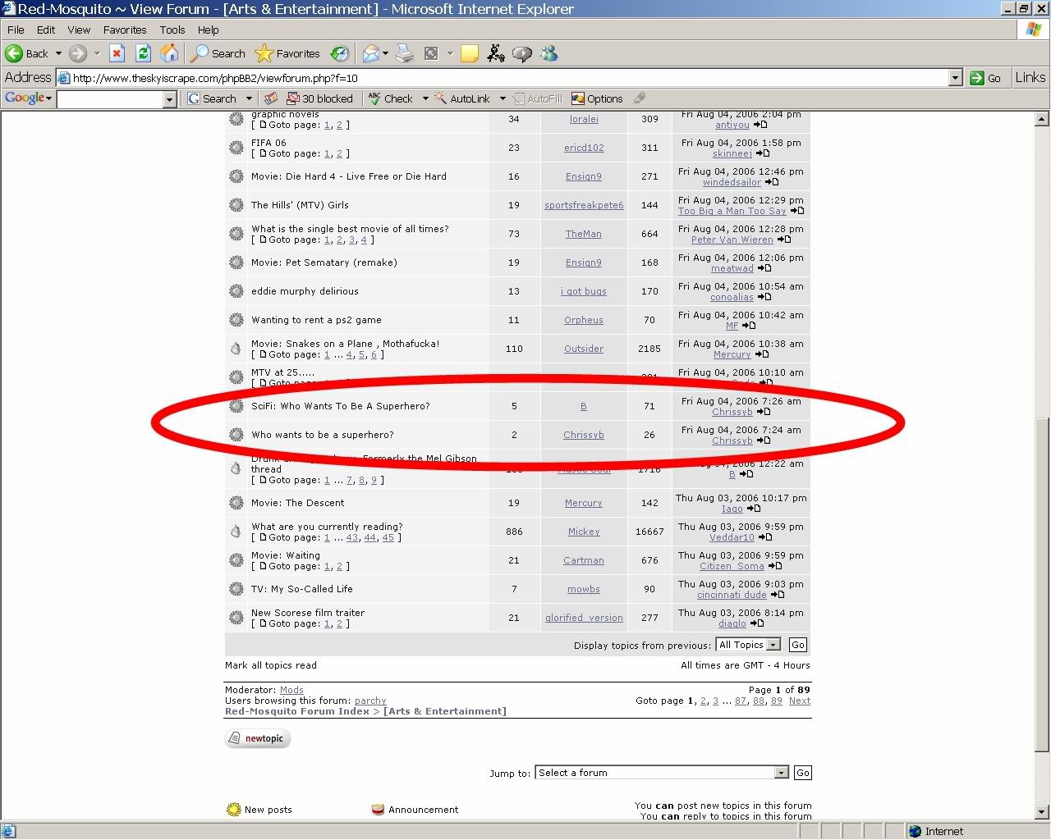This screenshot has width=1051, height=840.
Task: Click the Home icon in the toolbar
Action: point(169,53)
